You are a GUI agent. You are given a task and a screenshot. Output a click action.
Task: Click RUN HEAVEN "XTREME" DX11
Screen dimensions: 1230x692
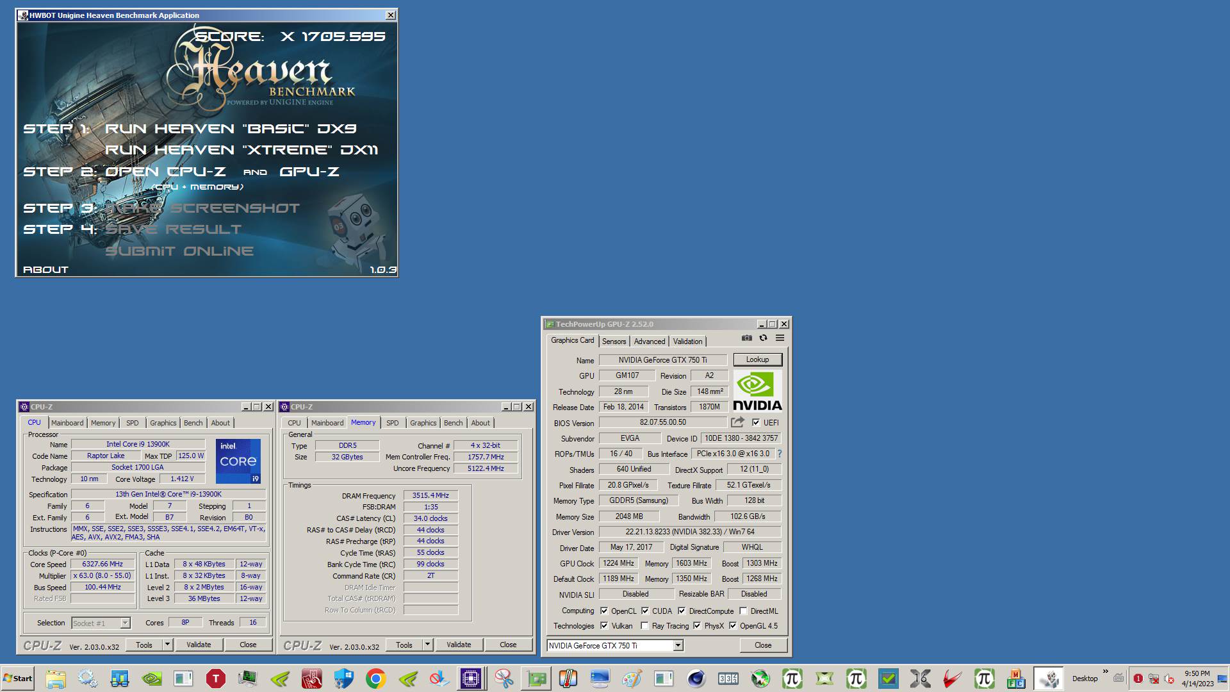(x=242, y=149)
